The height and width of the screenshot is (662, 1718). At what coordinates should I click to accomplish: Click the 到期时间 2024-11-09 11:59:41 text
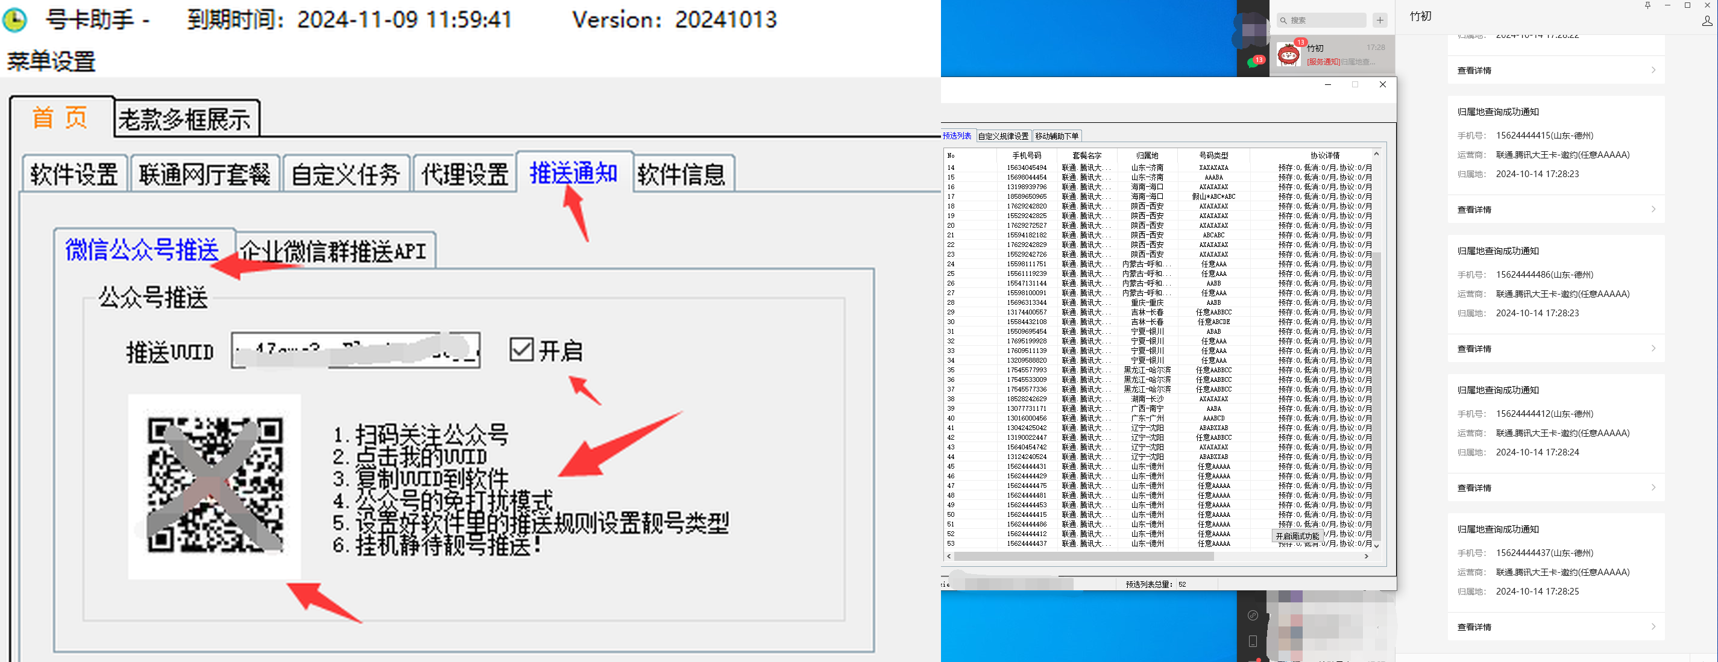coord(349,20)
